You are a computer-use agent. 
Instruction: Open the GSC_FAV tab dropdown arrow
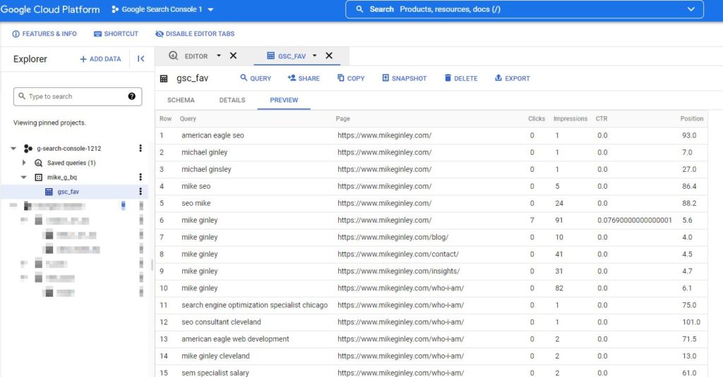pyautogui.click(x=314, y=56)
